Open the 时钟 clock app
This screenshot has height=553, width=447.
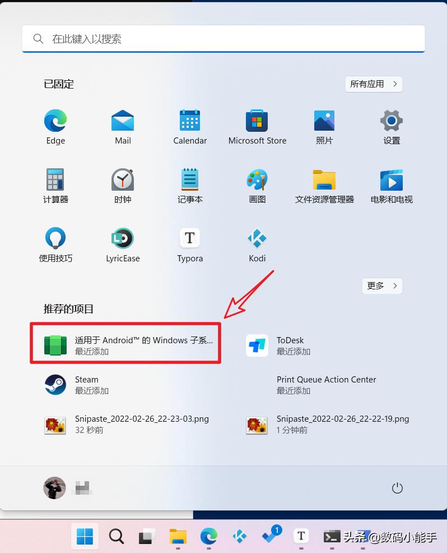point(123,186)
